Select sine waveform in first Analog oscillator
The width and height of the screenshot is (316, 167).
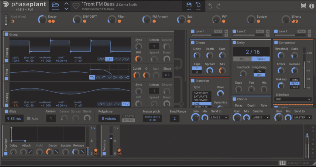tap(126, 59)
